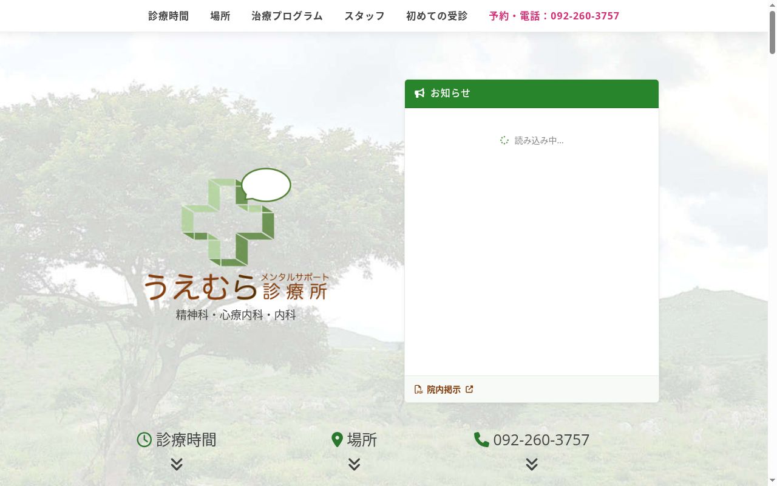Screen dimensions: 777x486
Task: Jump to 診療時間 section heading link
Action: tap(186, 440)
